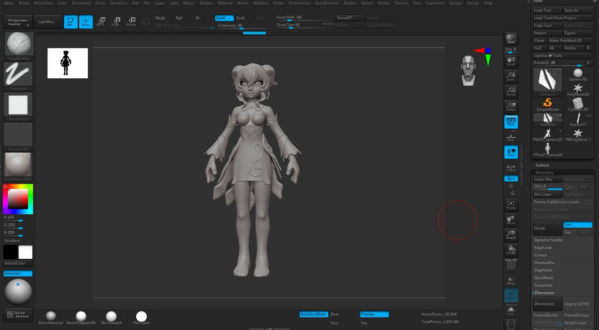Select the FreeHand stroke type
Image resolution: width=599 pixels, height=330 pixels.
click(x=18, y=76)
